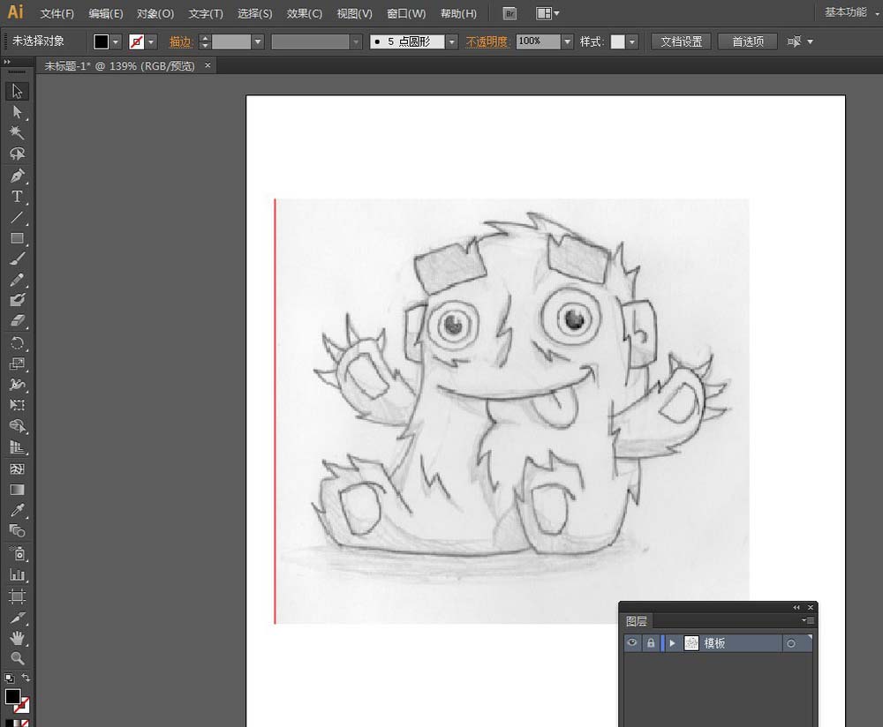This screenshot has width=883, height=727.
Task: Open the 窗口(W) menu
Action: click(406, 13)
